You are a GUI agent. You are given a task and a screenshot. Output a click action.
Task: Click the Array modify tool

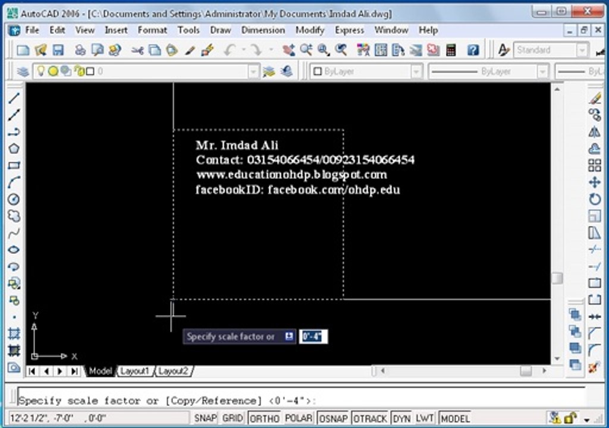(x=595, y=165)
